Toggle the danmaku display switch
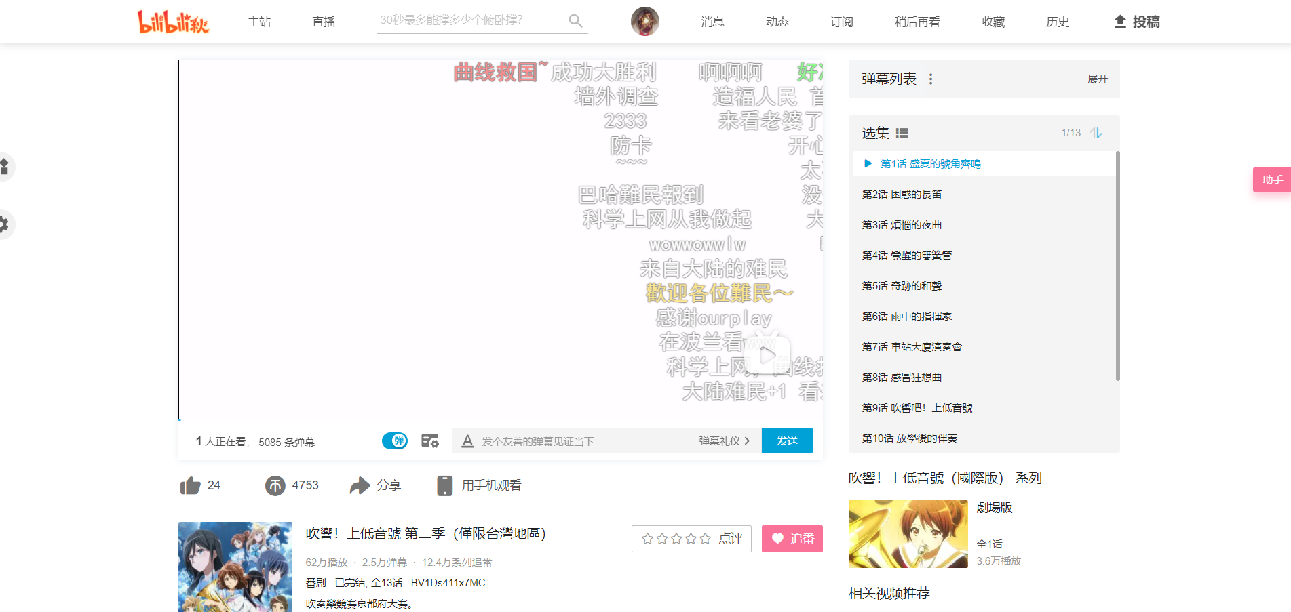The image size is (1291, 612). 395,441
